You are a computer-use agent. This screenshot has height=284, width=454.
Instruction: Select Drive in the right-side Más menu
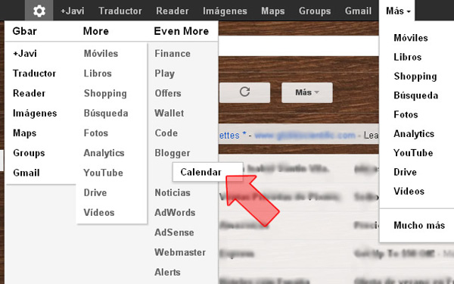tap(405, 172)
